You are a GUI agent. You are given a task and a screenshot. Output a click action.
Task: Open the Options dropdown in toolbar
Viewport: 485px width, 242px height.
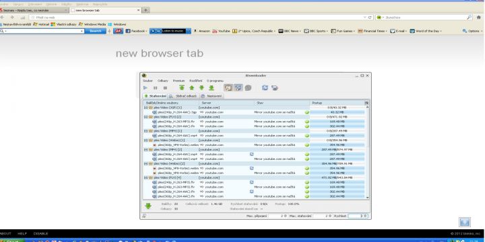click(x=473, y=31)
